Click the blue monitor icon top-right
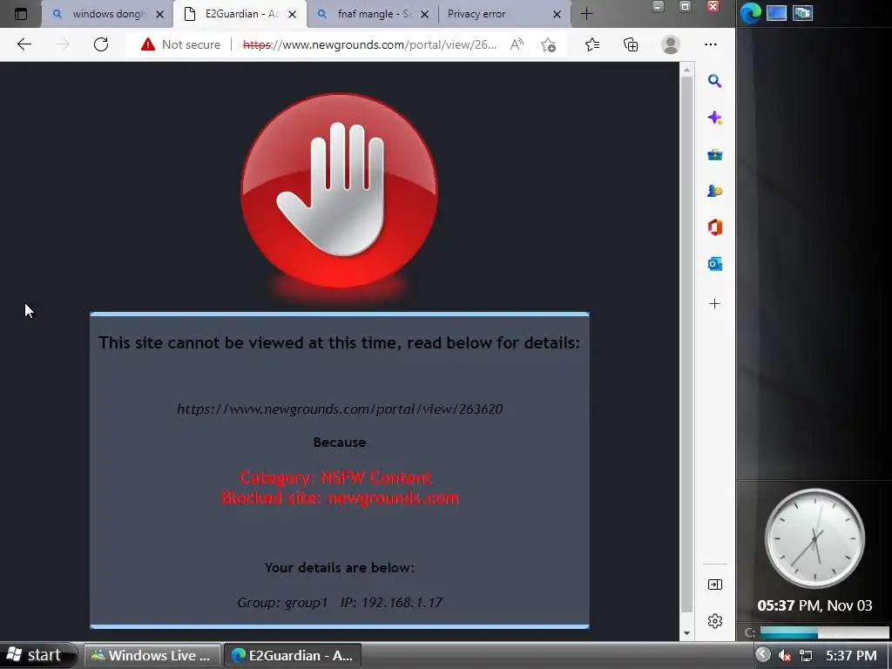The height and width of the screenshot is (669, 892). click(776, 12)
